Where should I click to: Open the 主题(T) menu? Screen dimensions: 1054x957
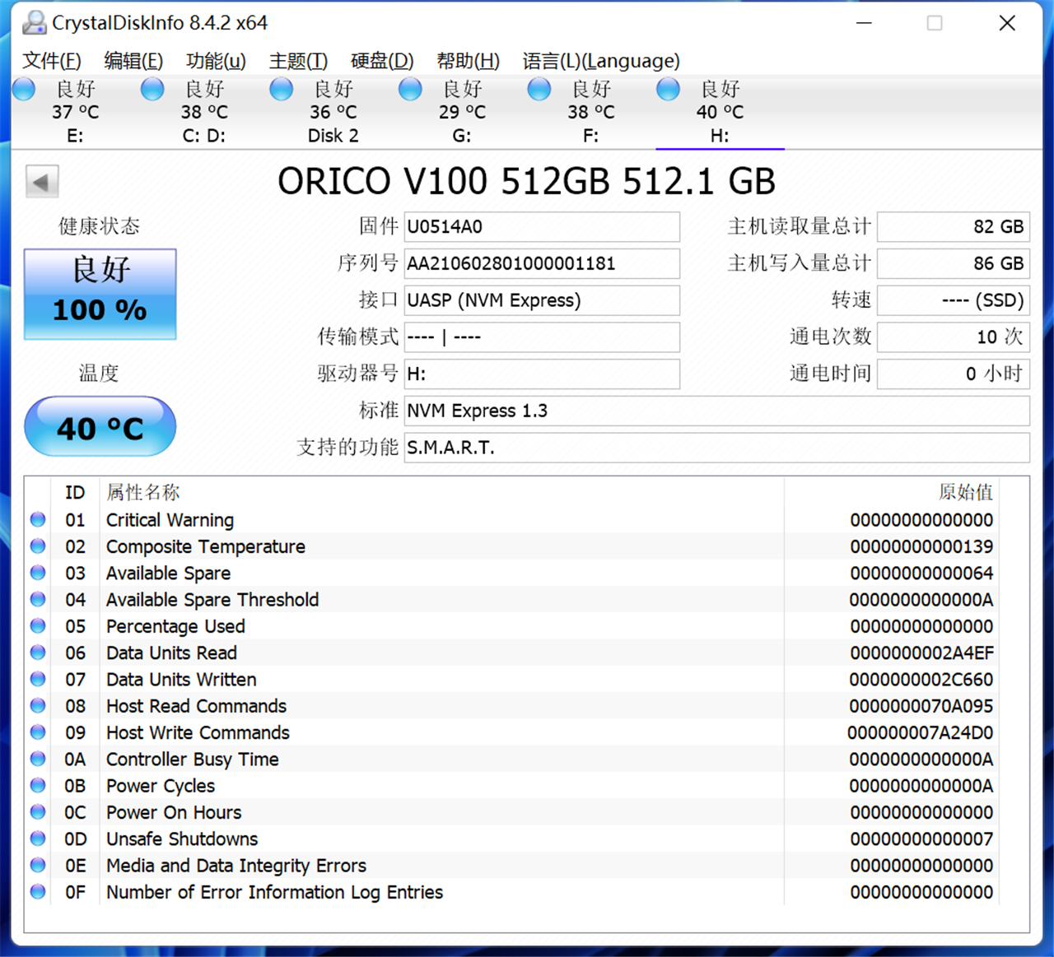click(298, 61)
